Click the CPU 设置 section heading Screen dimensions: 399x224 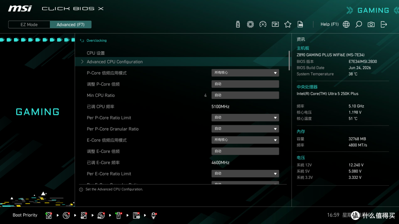coord(96,53)
